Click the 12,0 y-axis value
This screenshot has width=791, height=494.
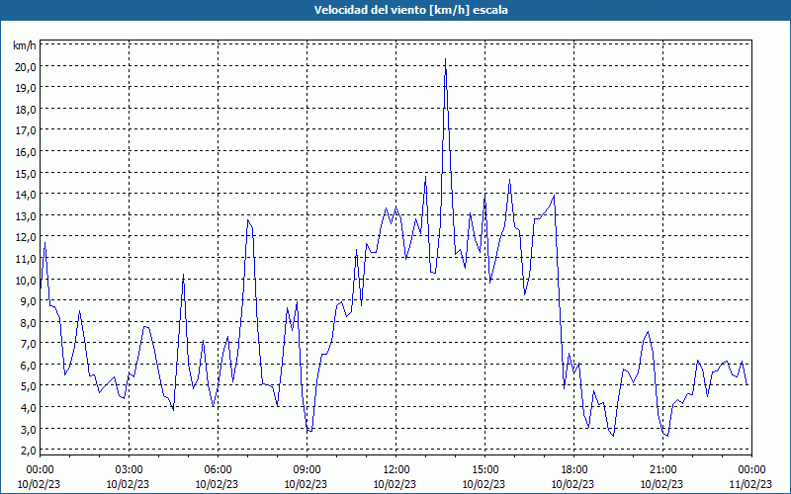(x=26, y=237)
